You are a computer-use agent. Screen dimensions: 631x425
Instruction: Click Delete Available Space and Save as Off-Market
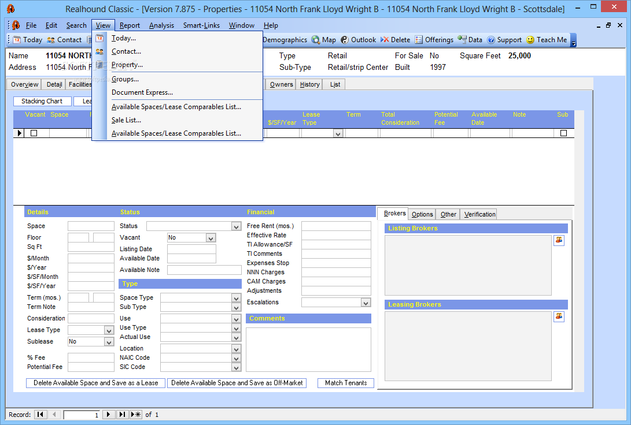pyautogui.click(x=237, y=383)
